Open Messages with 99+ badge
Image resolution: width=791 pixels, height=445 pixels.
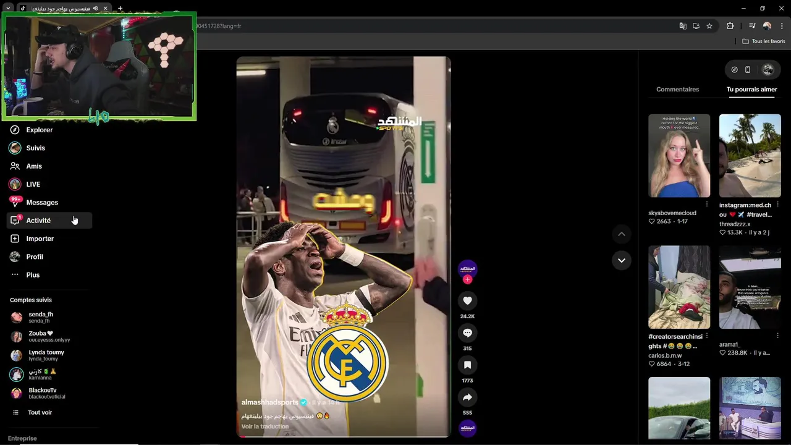click(x=42, y=202)
